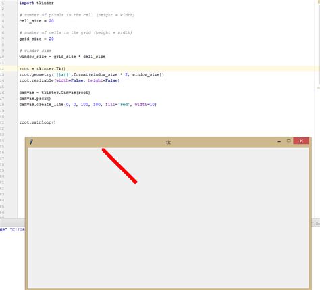
Task: Click the 'cell_size = 20' line
Action: click(36, 21)
